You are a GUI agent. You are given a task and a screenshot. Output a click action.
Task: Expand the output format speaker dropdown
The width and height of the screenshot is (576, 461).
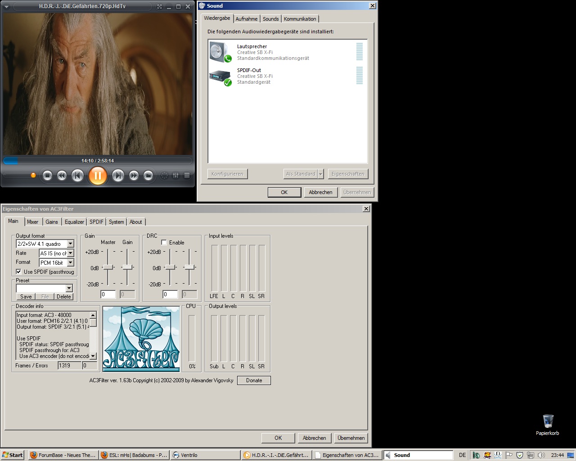[x=70, y=244]
